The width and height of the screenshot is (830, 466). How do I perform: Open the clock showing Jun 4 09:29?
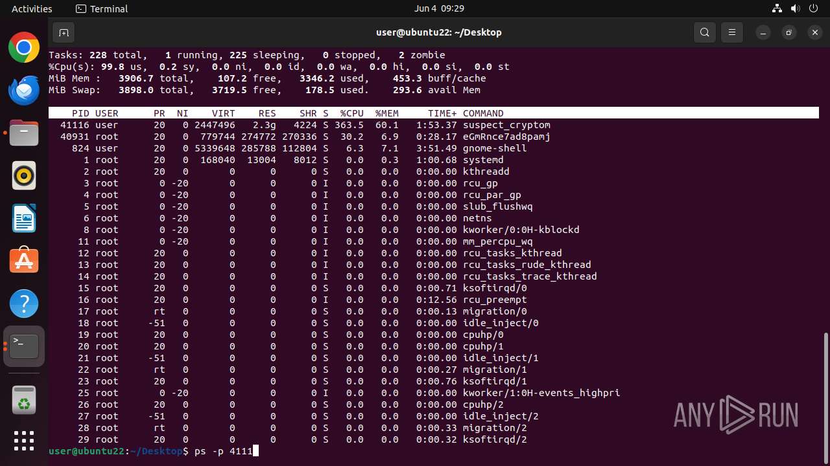pyautogui.click(x=440, y=9)
